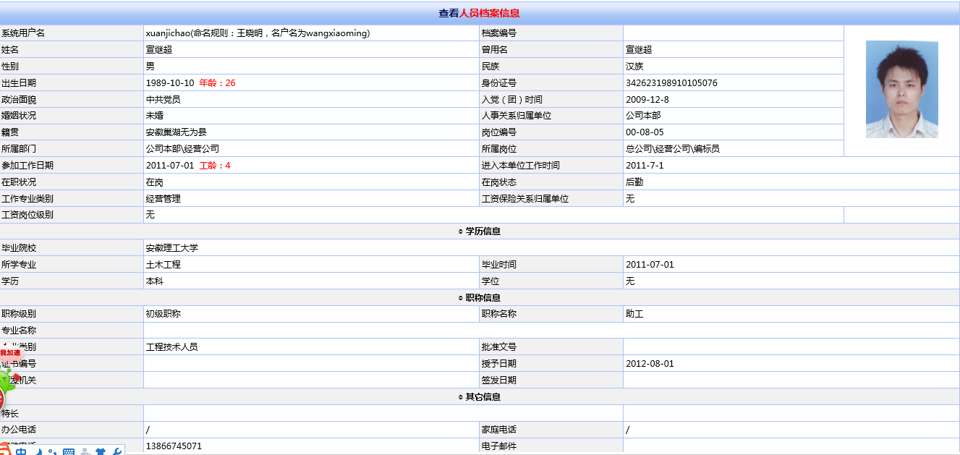
Task: Click the 性别 value 男
Action: (150, 67)
